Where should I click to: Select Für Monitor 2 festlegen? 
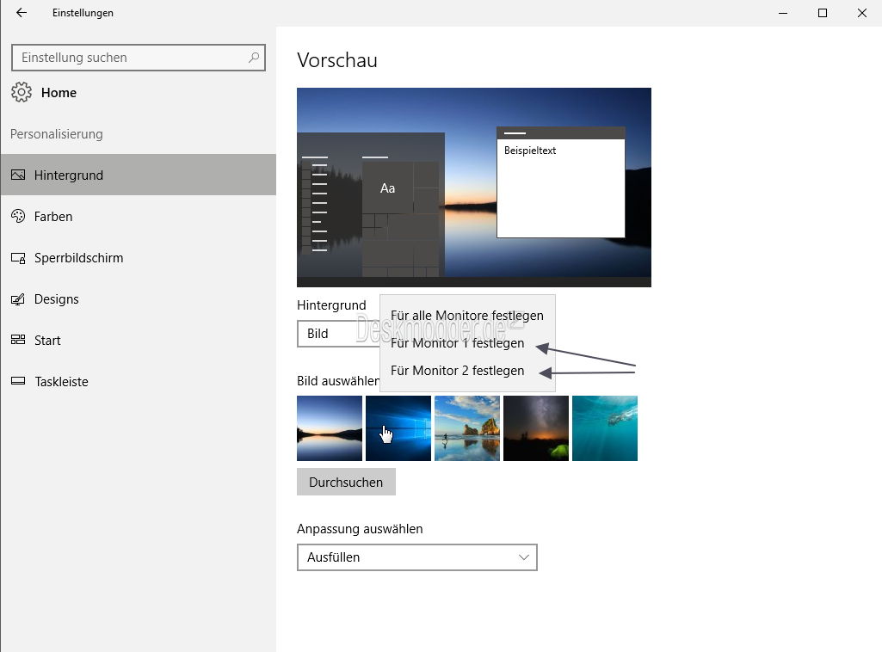coord(457,371)
